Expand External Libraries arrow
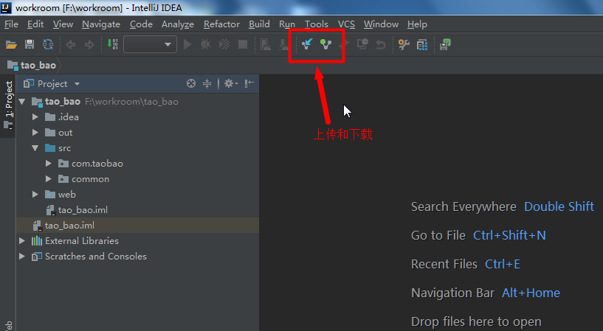The image size is (603, 331). click(22, 241)
